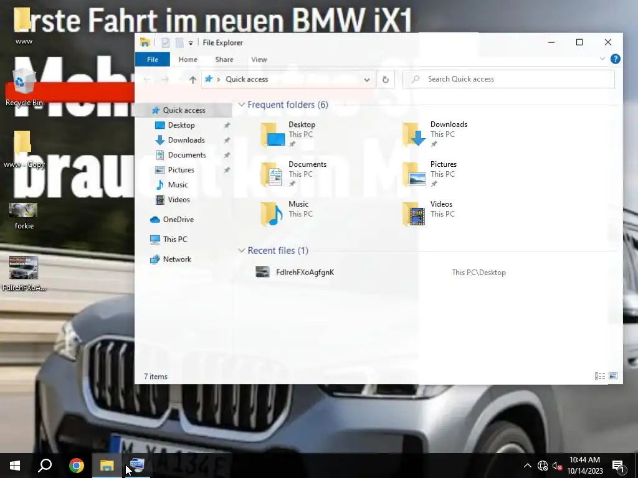Click the address bar Quick access breadcrumb

coord(247,79)
